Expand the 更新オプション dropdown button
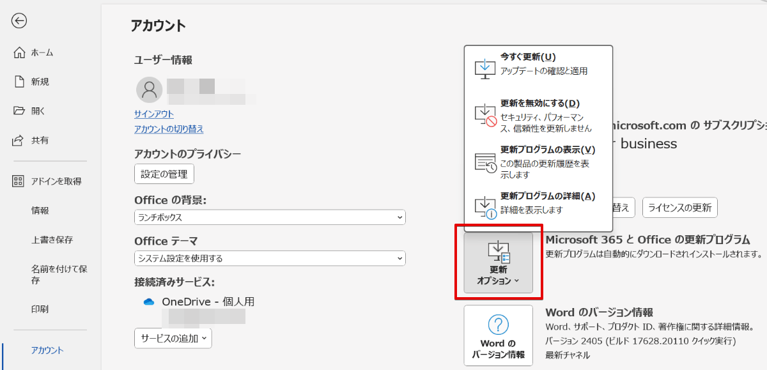 coord(499,263)
